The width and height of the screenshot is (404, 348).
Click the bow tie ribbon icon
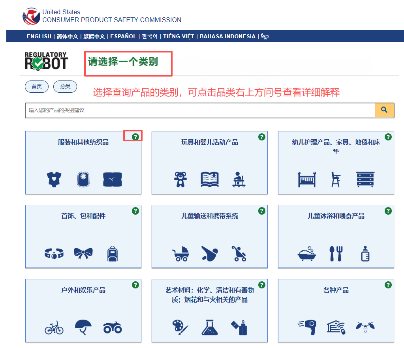[x=83, y=253]
